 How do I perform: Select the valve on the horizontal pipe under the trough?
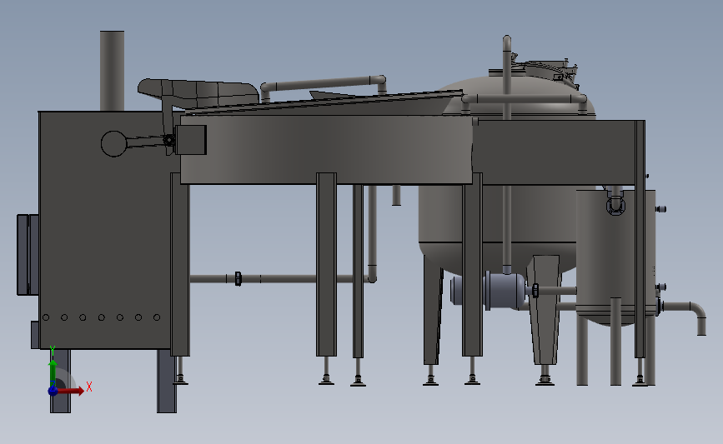pyautogui.click(x=238, y=279)
